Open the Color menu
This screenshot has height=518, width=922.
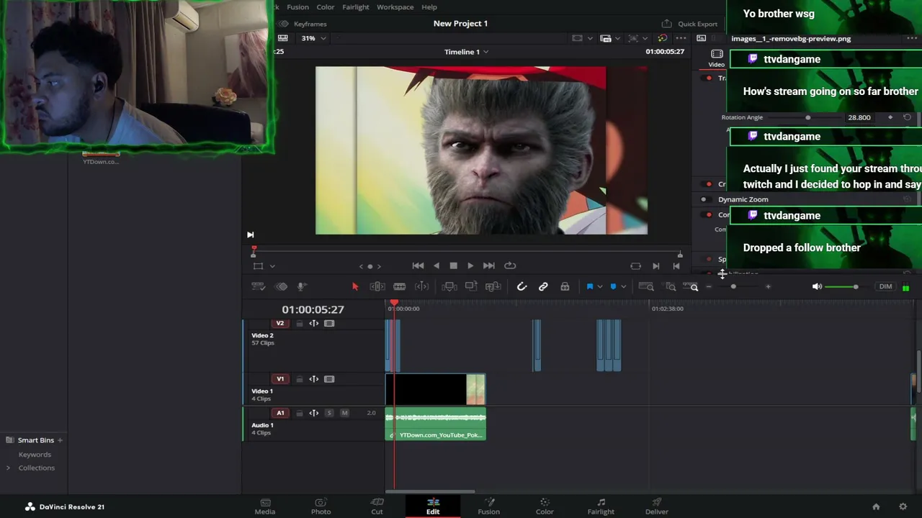[325, 7]
